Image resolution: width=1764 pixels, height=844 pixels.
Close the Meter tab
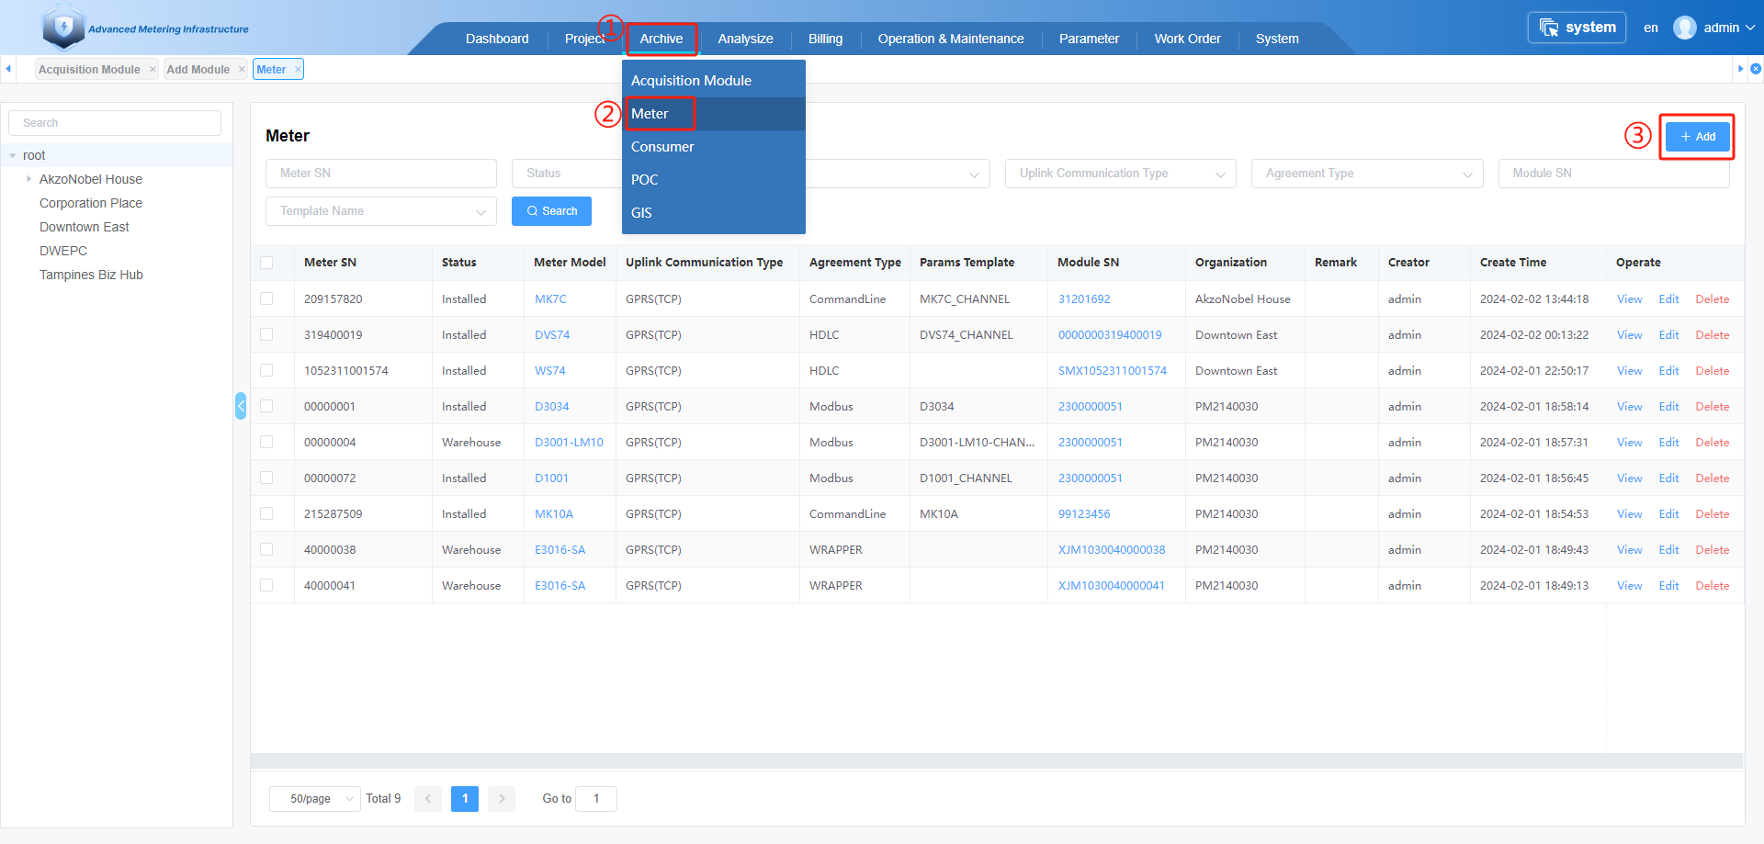click(x=298, y=69)
